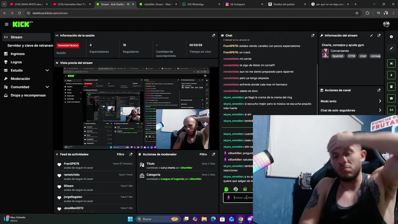Open Microsoft Edge from the taskbar

(213, 219)
